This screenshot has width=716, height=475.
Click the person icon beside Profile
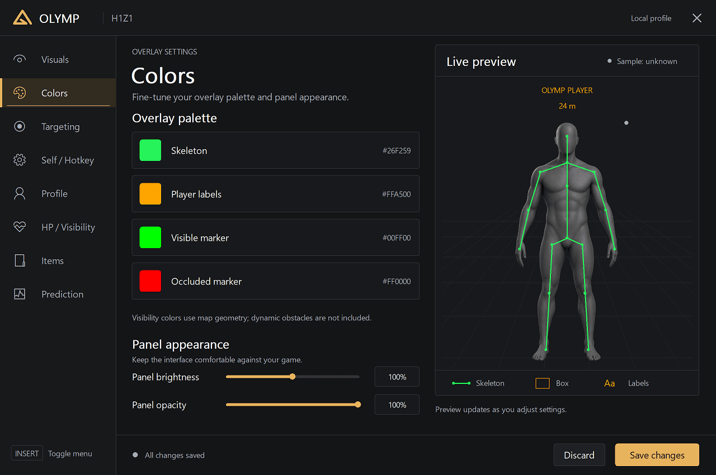pos(20,193)
